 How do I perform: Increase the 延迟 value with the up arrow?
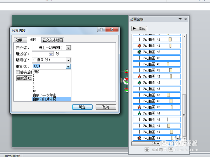pos(51,53)
